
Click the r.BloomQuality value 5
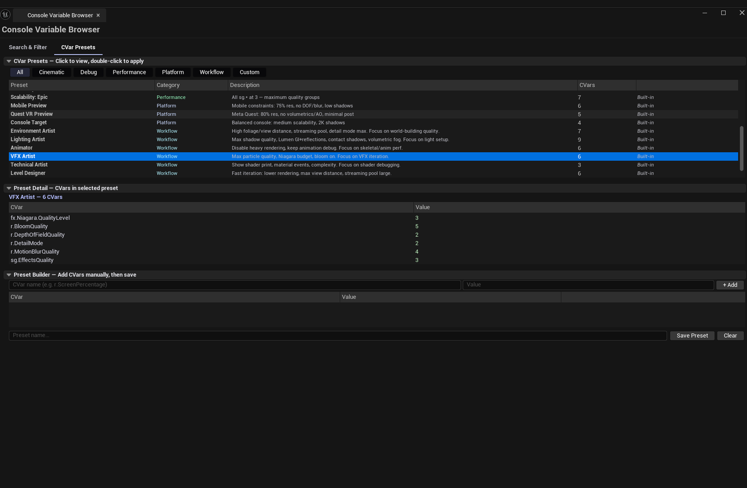(417, 226)
